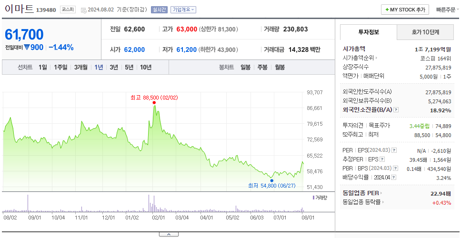Collapse chart panel with bottom chevron
Image resolution: width=461 pixels, height=238 pixels.
pyautogui.click(x=169, y=234)
